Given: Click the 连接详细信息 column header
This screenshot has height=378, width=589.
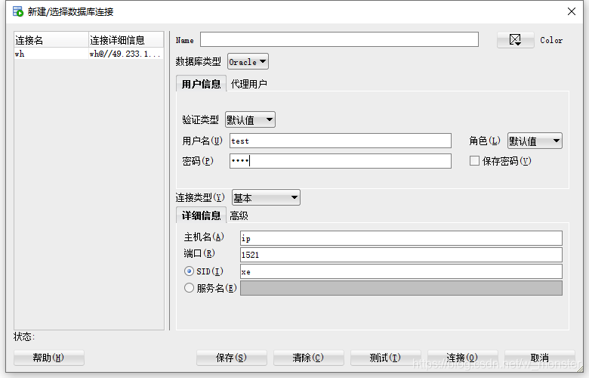Looking at the screenshot, I should (126, 40).
